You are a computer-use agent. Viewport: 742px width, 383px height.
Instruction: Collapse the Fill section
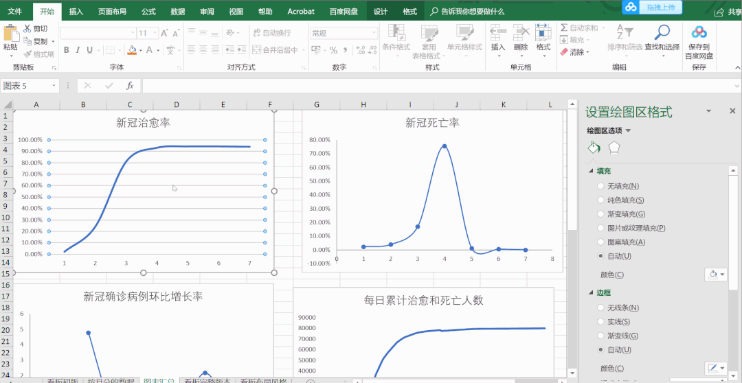(591, 171)
